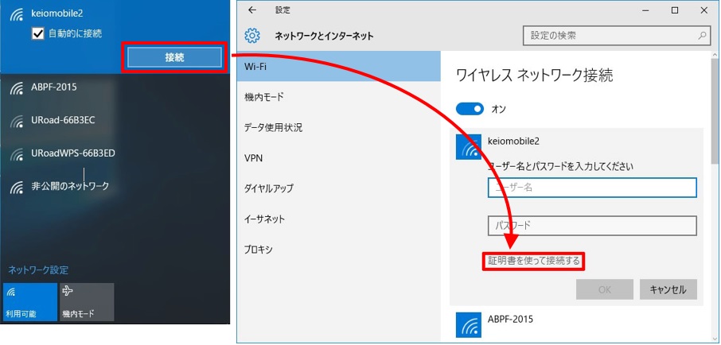This screenshot has height=345, width=721.
Task: Click the search magnifier icon in settings search
Action: (x=703, y=35)
